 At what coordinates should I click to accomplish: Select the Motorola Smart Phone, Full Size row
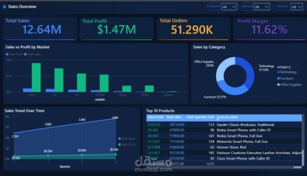(224, 142)
